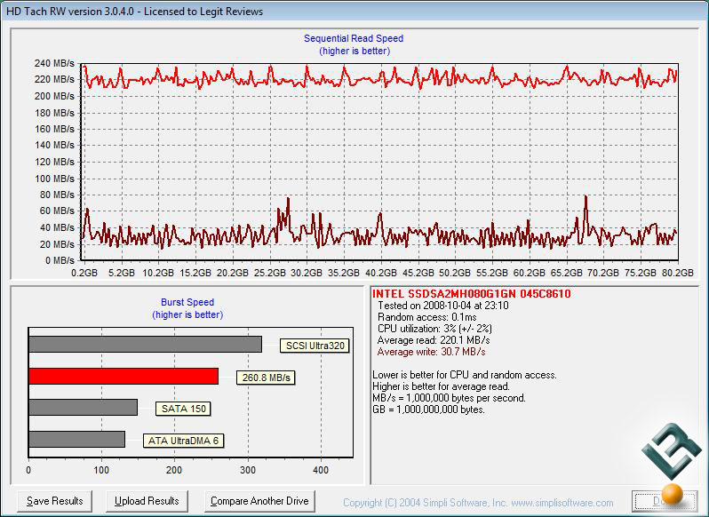Click the 'Random access: 0.1ms' line

tap(426, 317)
